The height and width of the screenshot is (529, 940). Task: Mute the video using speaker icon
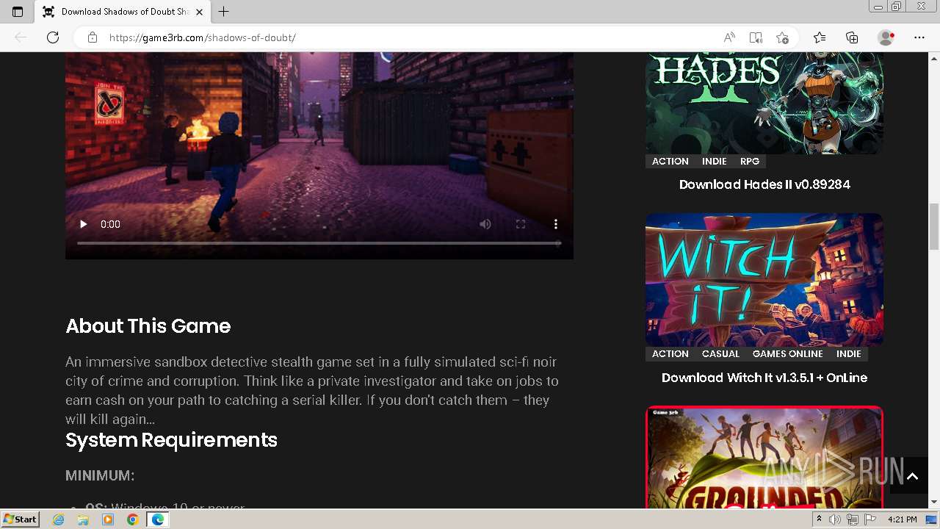pyautogui.click(x=485, y=224)
